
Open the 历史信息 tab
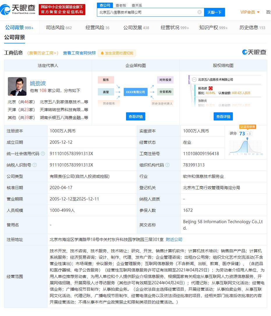[252, 27]
